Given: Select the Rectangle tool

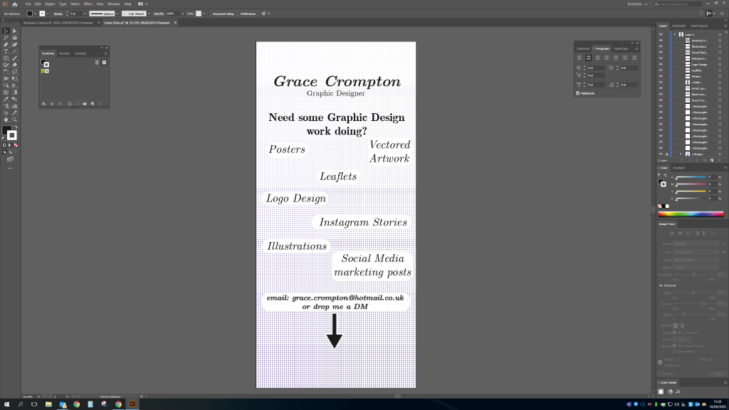Looking at the screenshot, I should coord(6,58).
